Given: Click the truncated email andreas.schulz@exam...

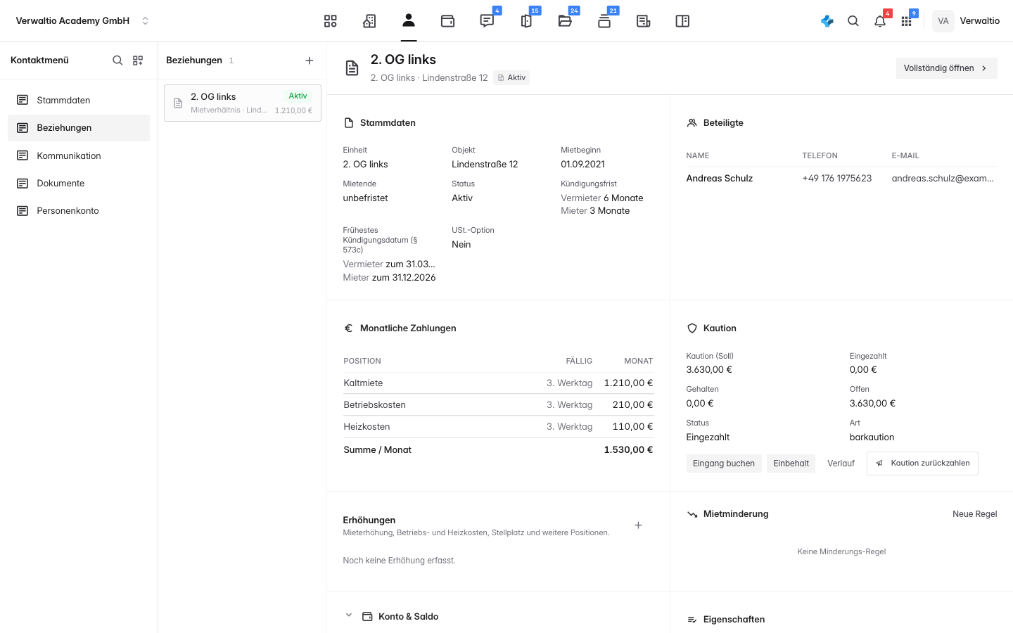Looking at the screenshot, I should click(x=943, y=179).
